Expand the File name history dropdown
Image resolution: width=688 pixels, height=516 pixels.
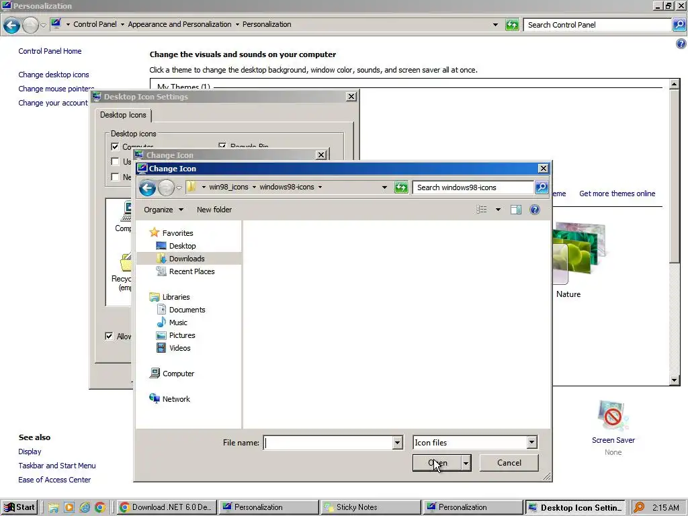pyautogui.click(x=397, y=443)
